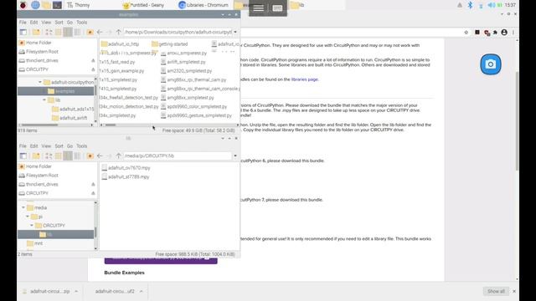Open Go menu in lib window

[70, 146]
